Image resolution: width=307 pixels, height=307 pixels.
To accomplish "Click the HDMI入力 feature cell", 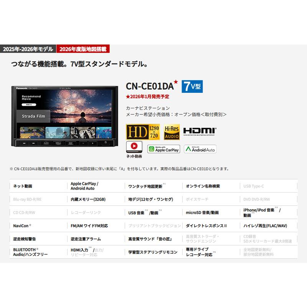I will pyautogui.click(x=96, y=252).
